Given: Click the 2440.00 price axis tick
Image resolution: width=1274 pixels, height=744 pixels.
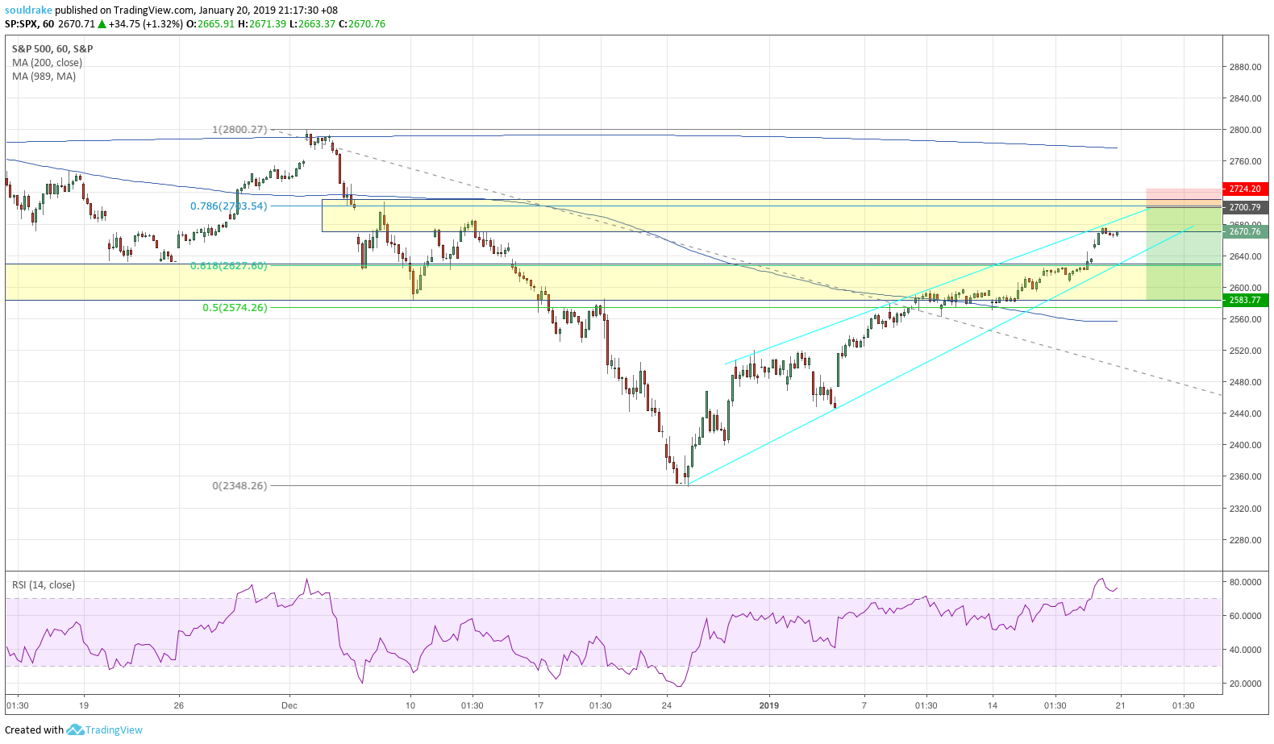Looking at the screenshot, I should 1246,414.
